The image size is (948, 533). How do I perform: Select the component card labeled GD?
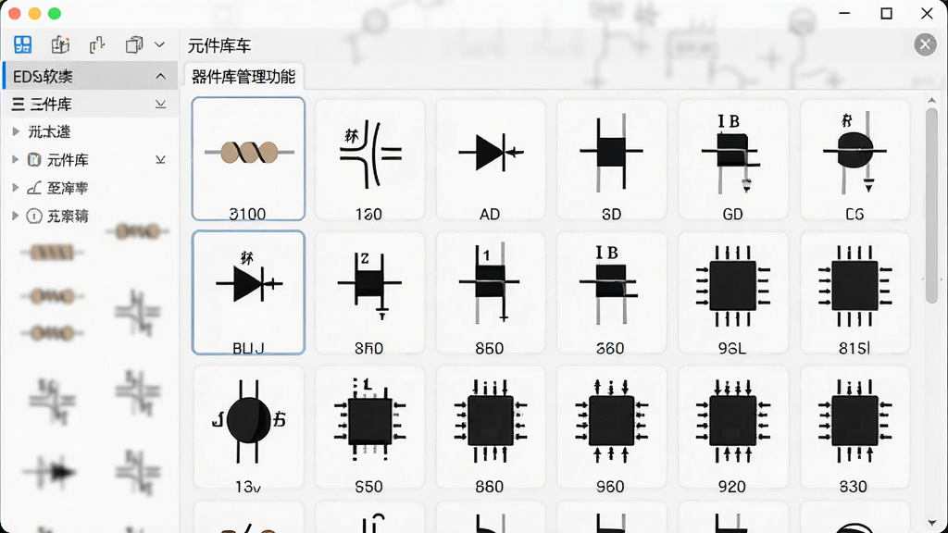pos(733,159)
